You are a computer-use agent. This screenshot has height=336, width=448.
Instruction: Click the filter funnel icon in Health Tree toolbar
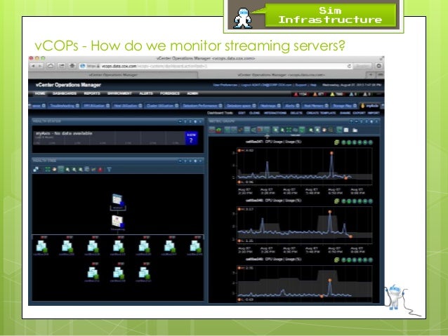tap(109, 170)
